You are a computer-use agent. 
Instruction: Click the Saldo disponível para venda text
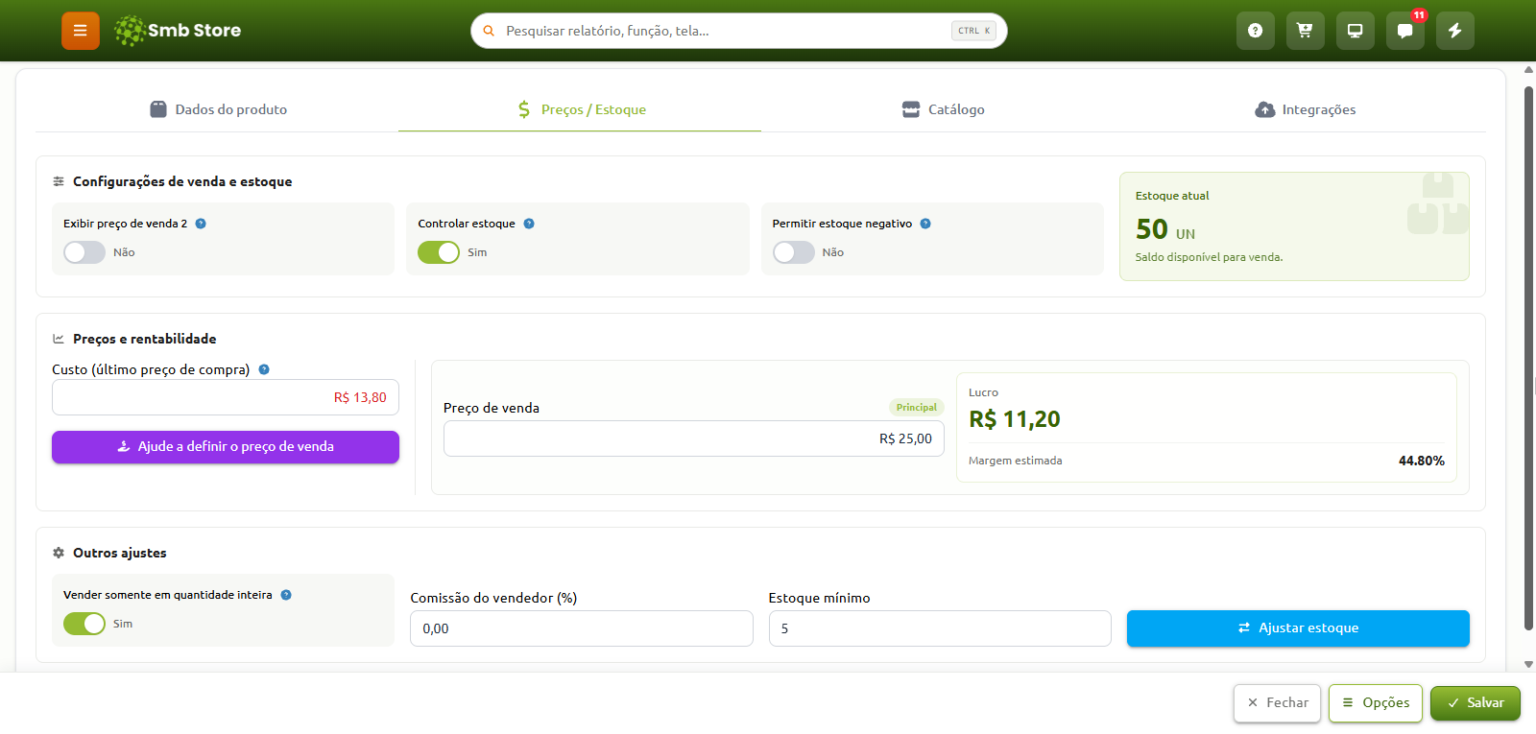pyautogui.click(x=1209, y=257)
